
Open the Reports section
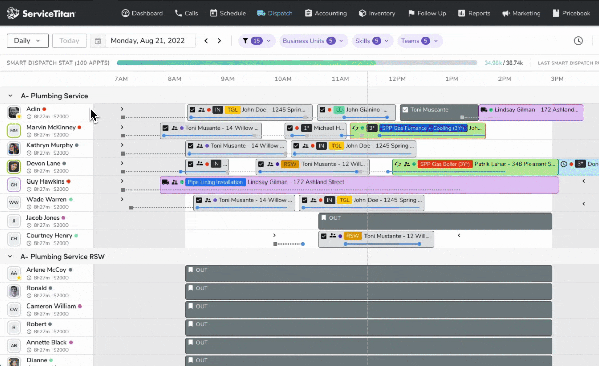click(474, 13)
